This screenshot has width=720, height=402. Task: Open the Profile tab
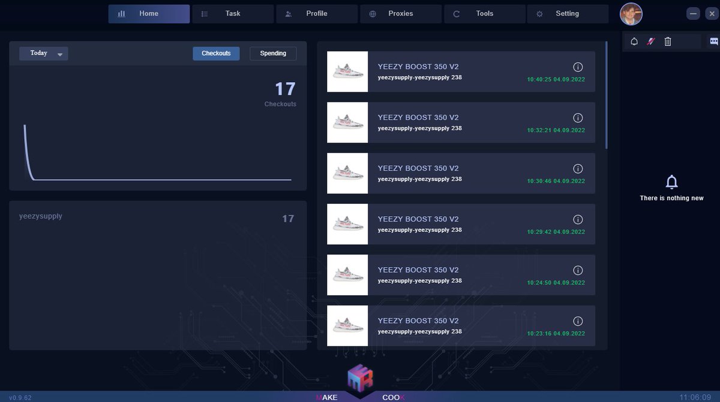click(317, 14)
